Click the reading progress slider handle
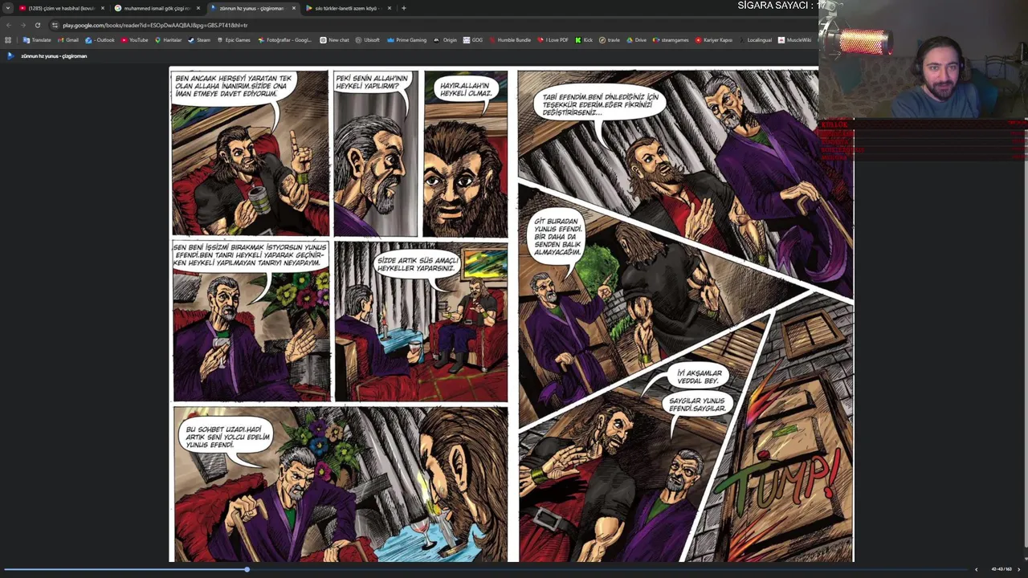Viewport: 1028px width, 578px height. coord(247,569)
